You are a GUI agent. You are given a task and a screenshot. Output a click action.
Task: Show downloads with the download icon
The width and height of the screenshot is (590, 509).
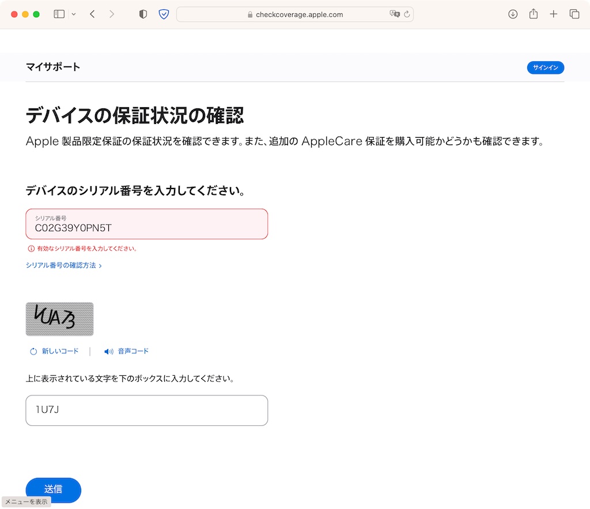point(512,14)
